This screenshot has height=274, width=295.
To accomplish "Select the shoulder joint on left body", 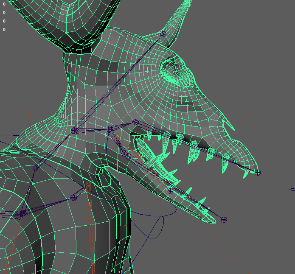I will [x=36, y=168].
